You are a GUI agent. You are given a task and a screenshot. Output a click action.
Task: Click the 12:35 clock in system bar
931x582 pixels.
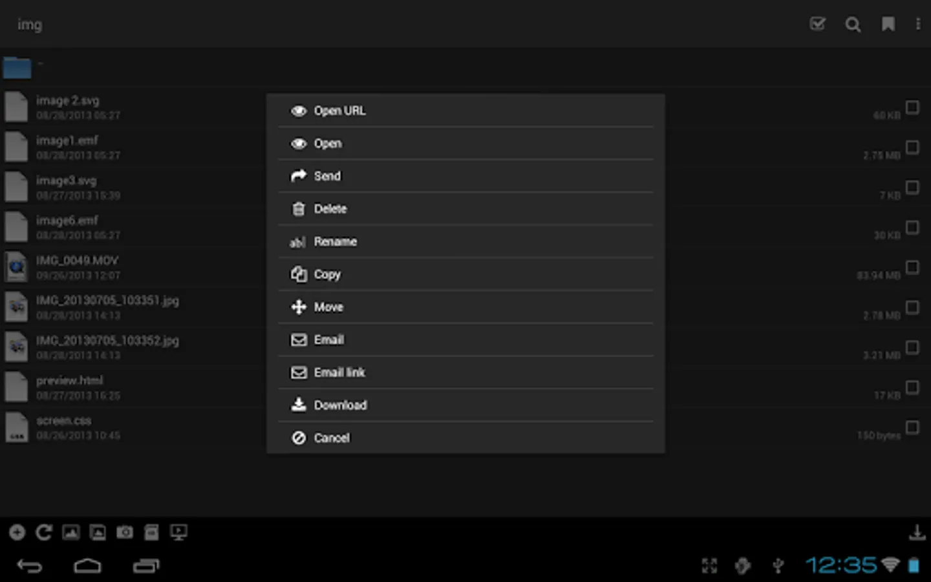click(x=841, y=565)
